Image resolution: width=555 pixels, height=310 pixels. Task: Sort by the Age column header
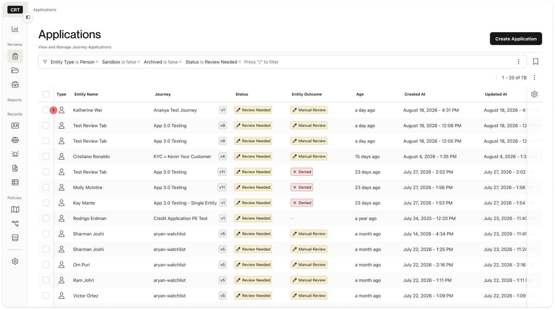360,94
